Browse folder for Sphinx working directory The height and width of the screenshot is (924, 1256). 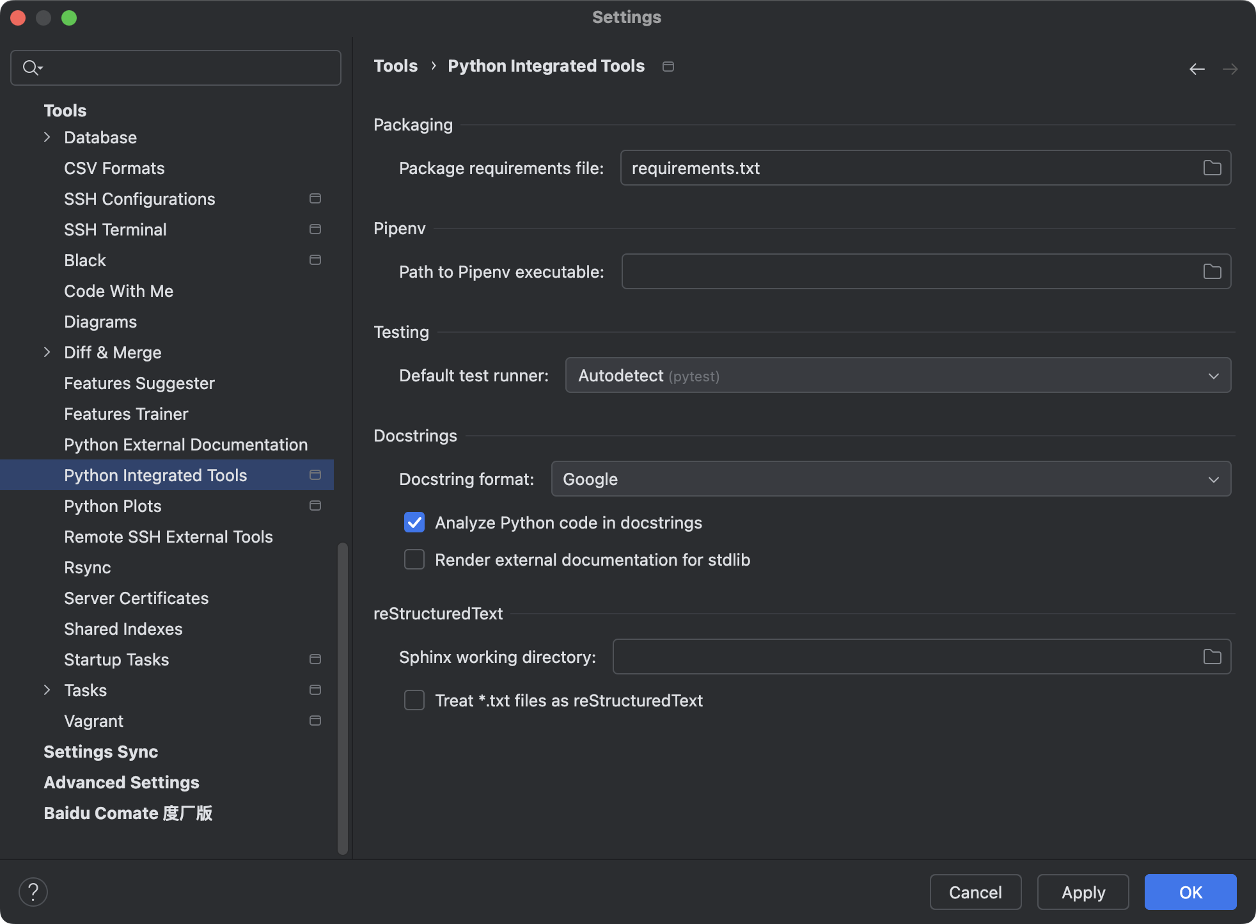(x=1212, y=657)
